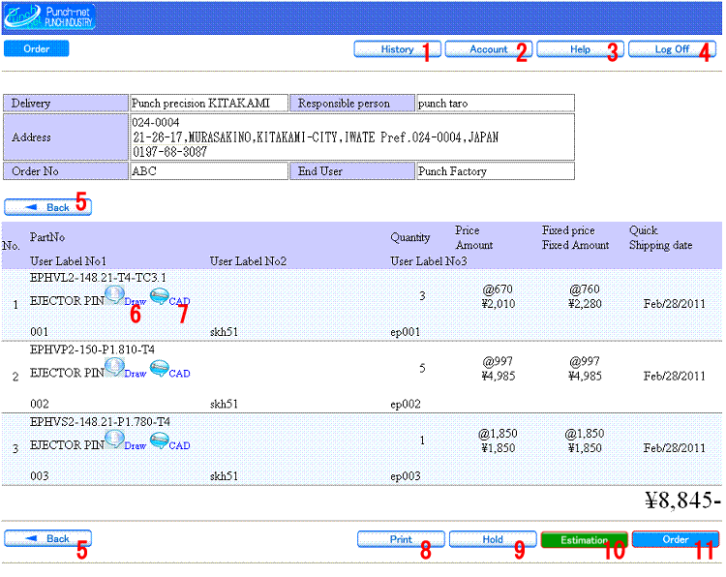
Task: Click the Draw link in row 1
Action: pyautogui.click(x=136, y=301)
